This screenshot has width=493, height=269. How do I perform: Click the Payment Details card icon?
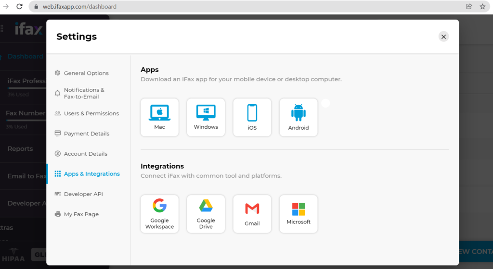click(x=58, y=133)
